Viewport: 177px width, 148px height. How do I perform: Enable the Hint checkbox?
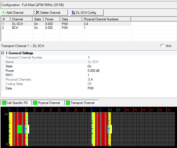click(x=162, y=46)
